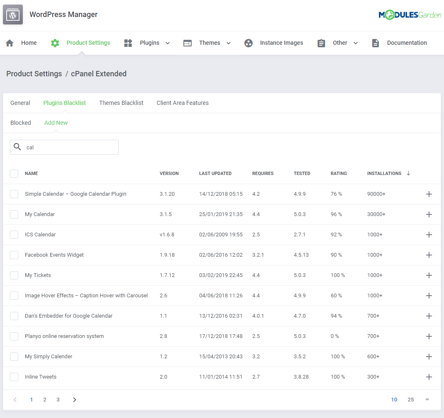This screenshot has width=444, height=418.
Task: Switch to the Blocked sub-tab
Action: 21,123
